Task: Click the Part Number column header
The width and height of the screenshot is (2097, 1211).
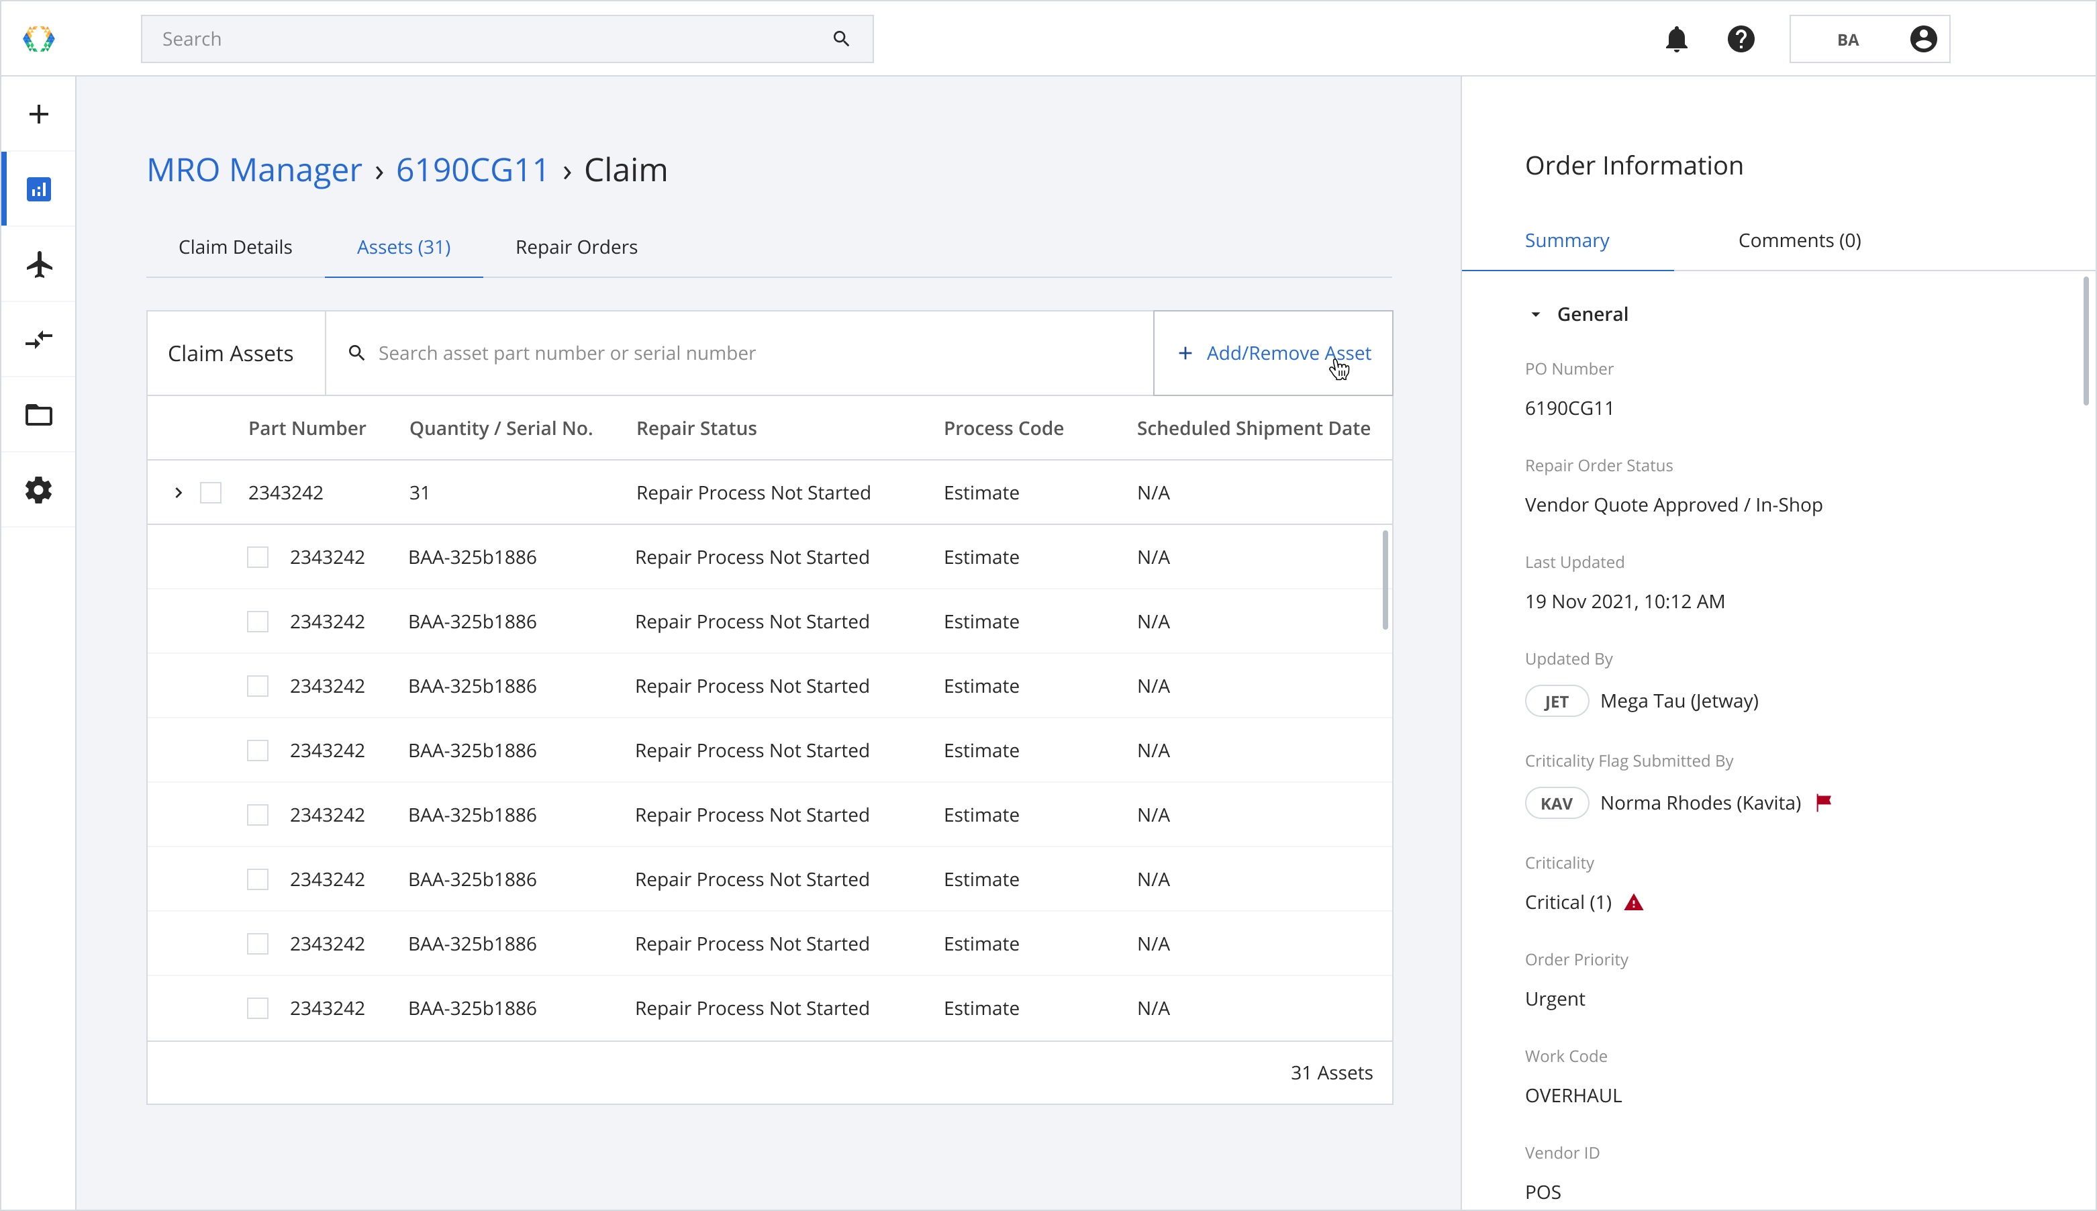Action: click(x=307, y=428)
